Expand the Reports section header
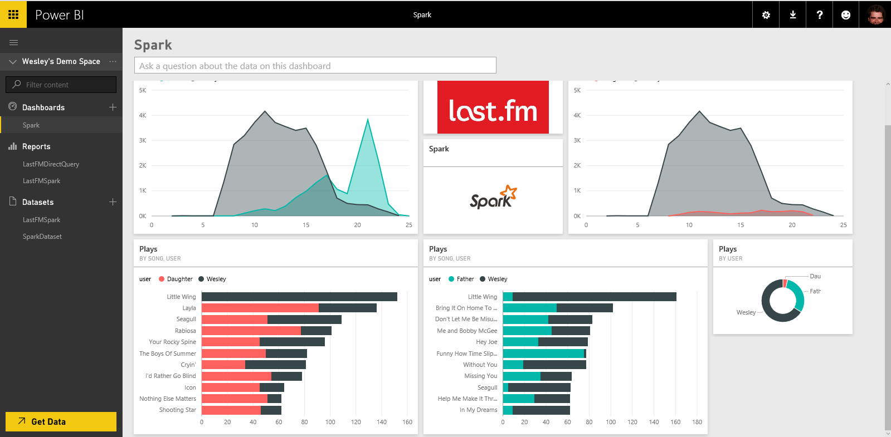 (x=36, y=146)
